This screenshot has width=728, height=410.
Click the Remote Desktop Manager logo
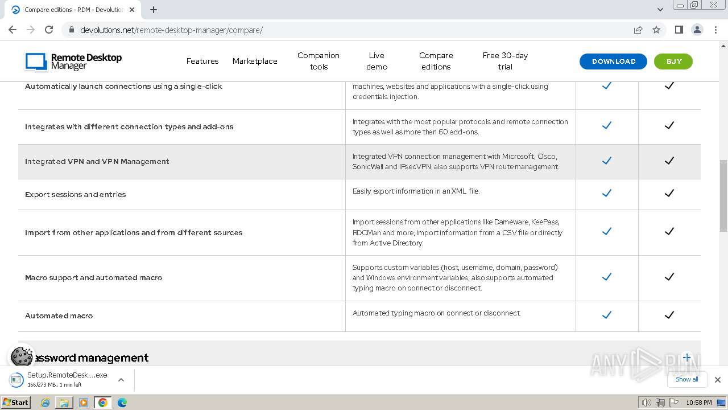[73, 61]
